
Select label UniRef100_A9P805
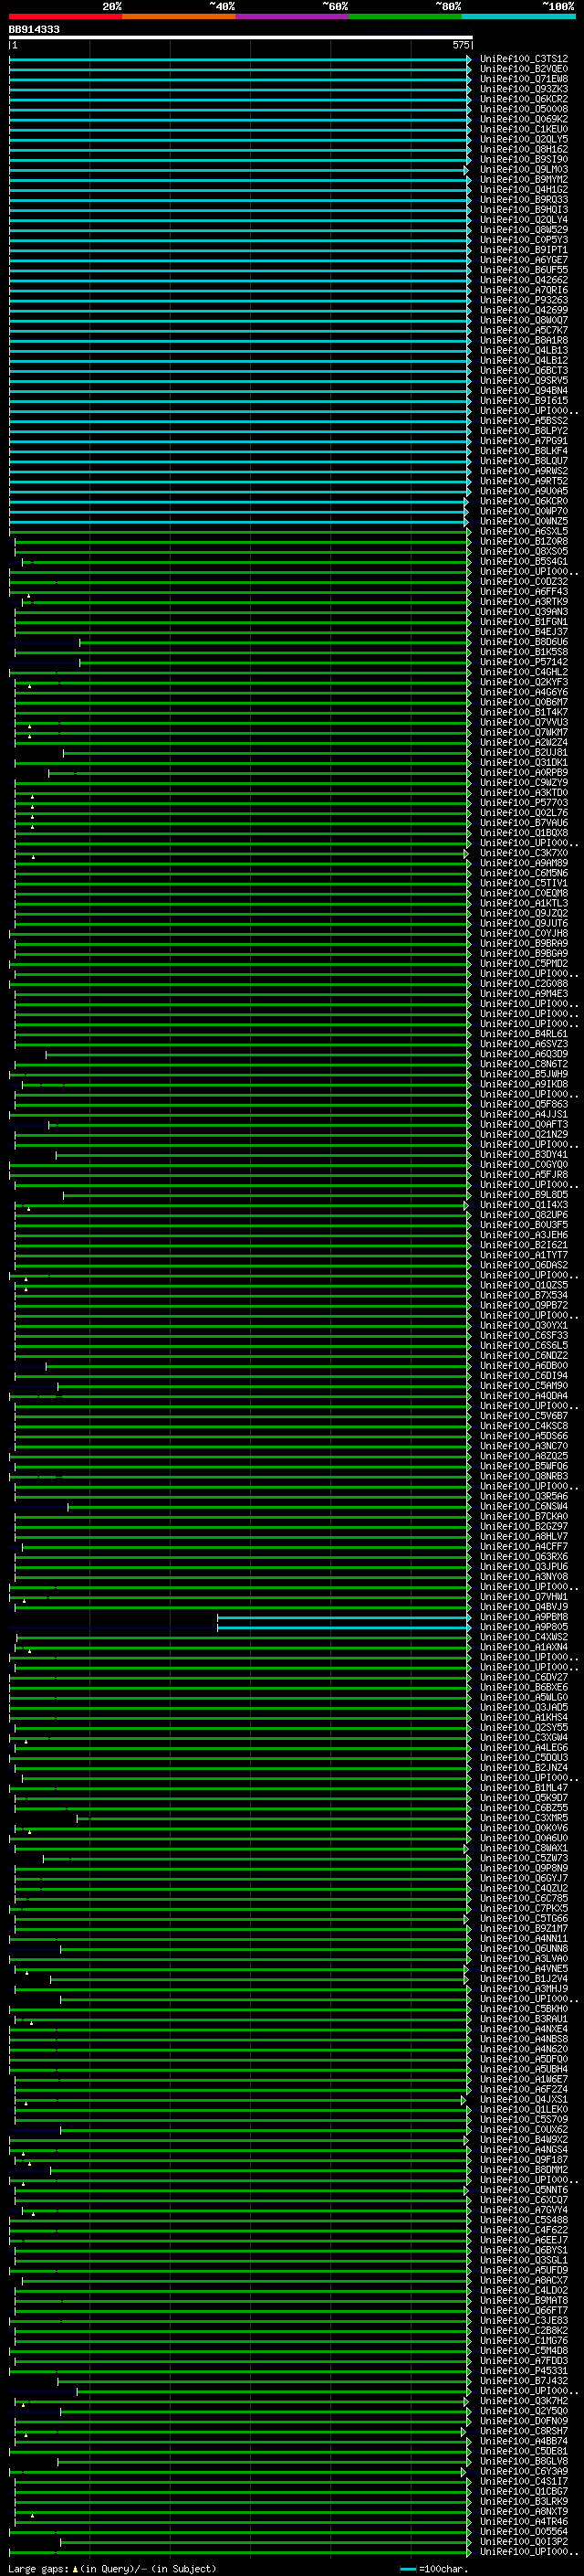point(524,1627)
